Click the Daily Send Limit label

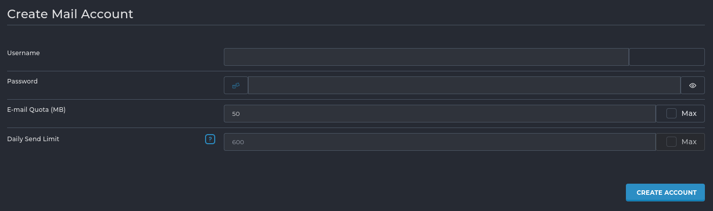coord(33,139)
